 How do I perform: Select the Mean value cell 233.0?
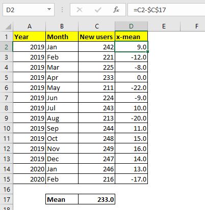click(x=96, y=199)
